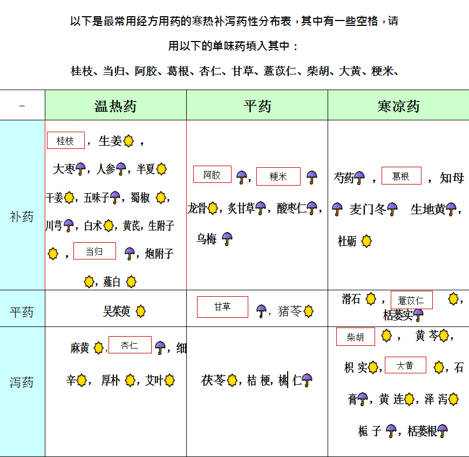The image size is (469, 457).
Task: Click the umbrella icon after 桃仁
Action: pyautogui.click(x=307, y=380)
